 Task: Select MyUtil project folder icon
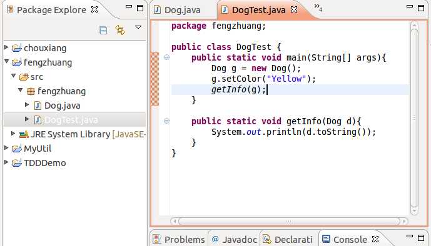tap(17, 149)
